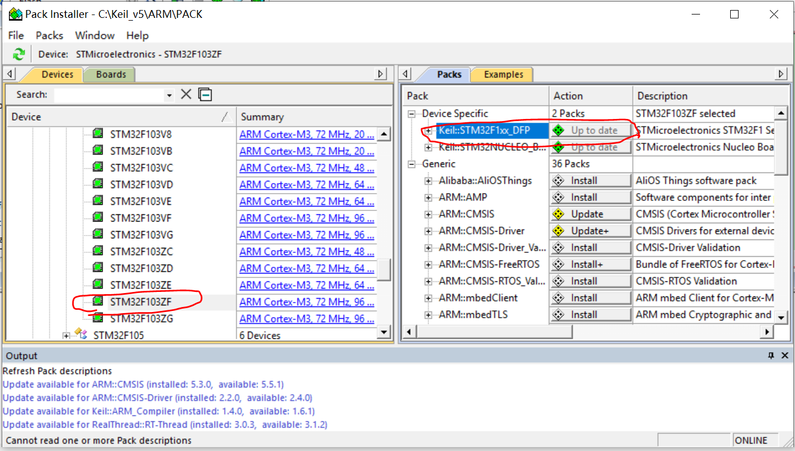795x451 pixels.
Task: Install the ARM::CMSIS-Driver_Validation pack
Action: pos(591,248)
